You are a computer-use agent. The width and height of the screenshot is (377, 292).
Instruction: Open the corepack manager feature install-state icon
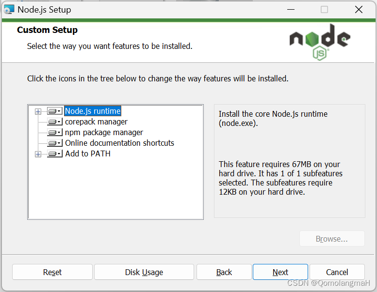coord(55,122)
